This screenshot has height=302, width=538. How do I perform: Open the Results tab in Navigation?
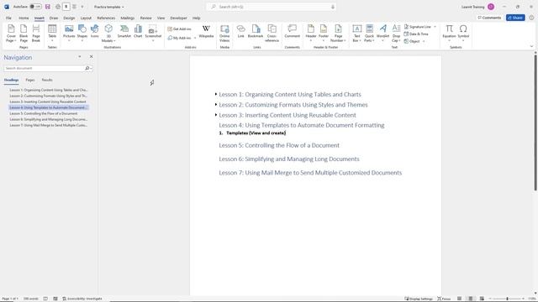click(x=47, y=80)
